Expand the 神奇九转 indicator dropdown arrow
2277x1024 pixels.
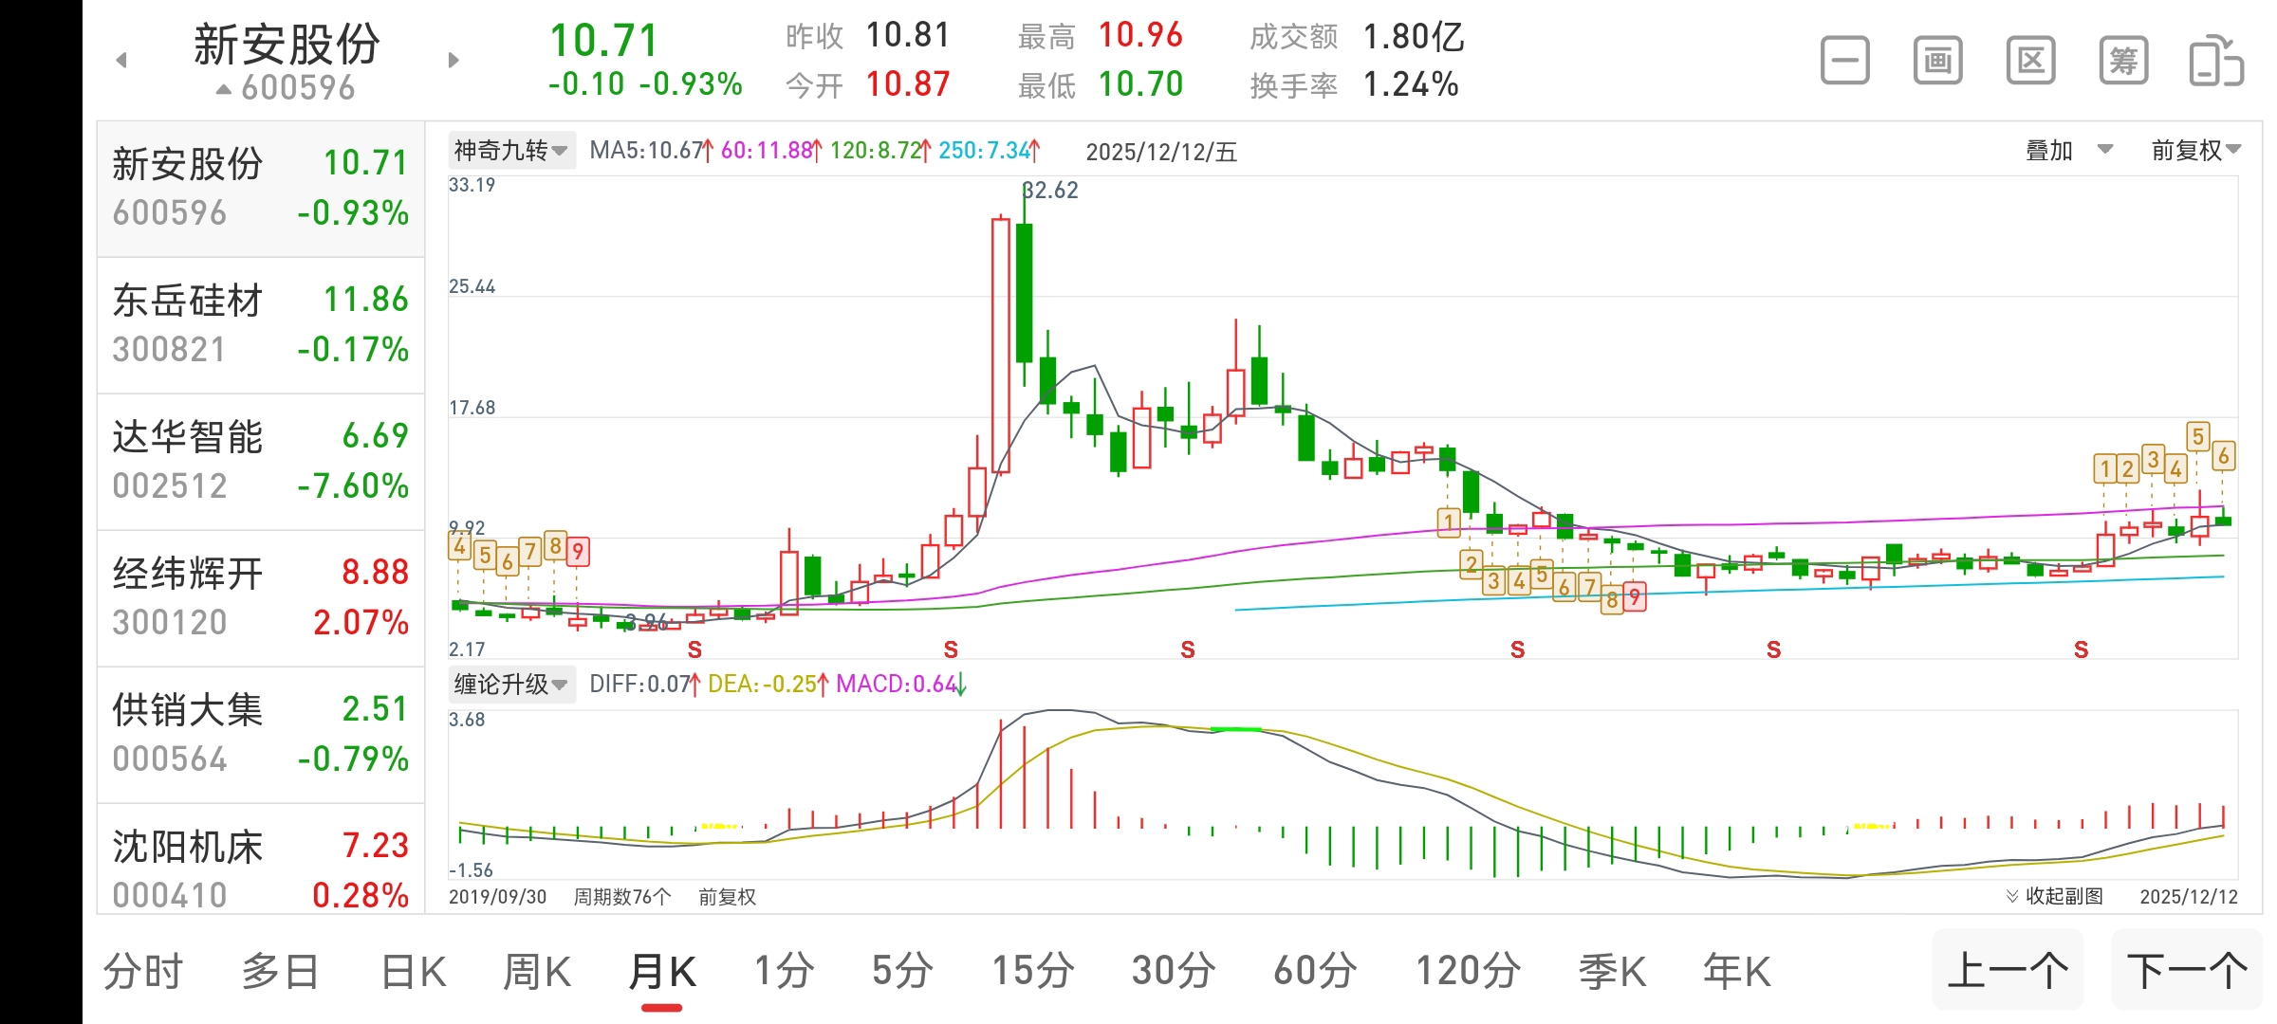pos(562,150)
